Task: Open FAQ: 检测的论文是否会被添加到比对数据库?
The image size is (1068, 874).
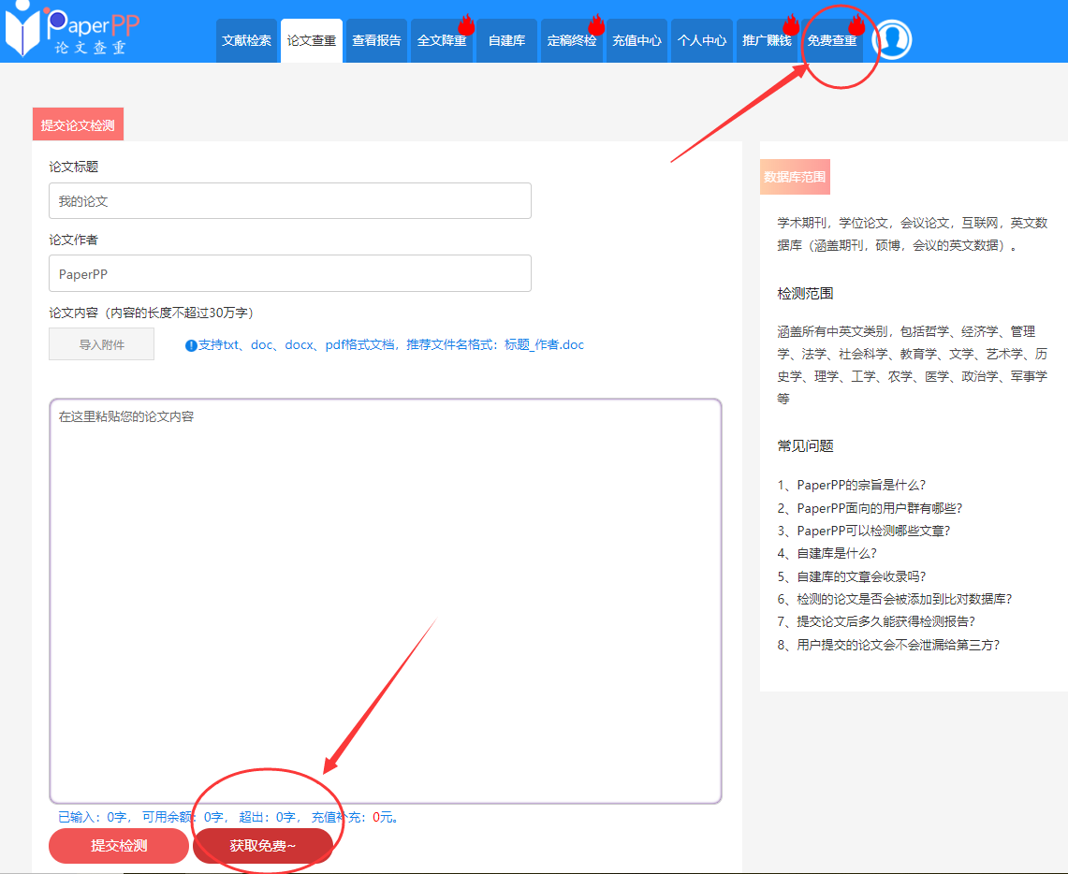Action: tap(894, 599)
